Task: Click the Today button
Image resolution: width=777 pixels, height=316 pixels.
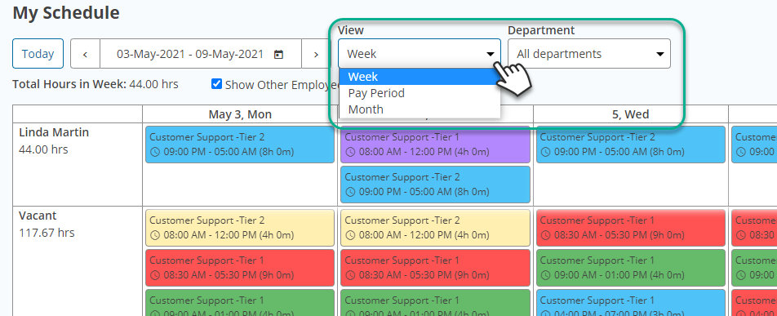Action: click(38, 54)
